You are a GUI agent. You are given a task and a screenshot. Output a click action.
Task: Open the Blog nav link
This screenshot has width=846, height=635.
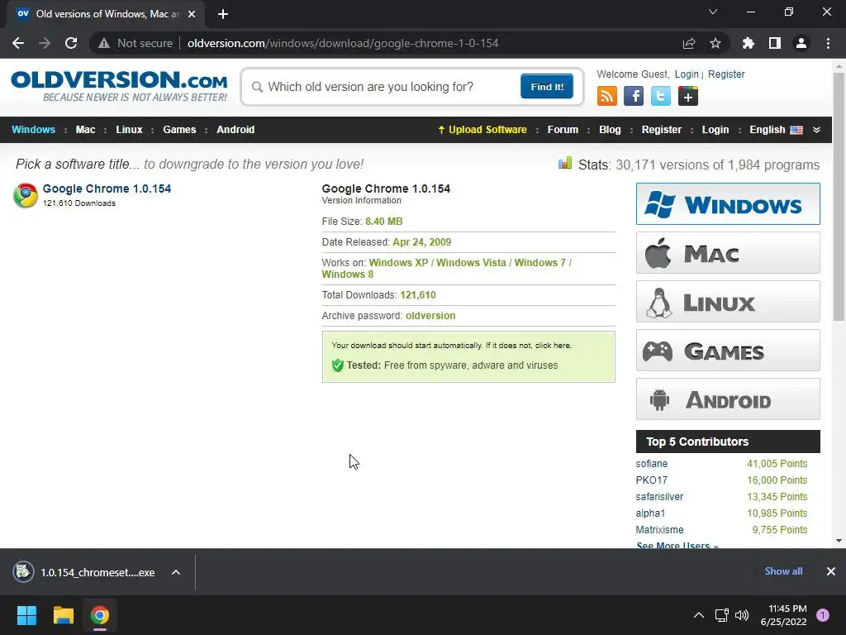pos(611,130)
